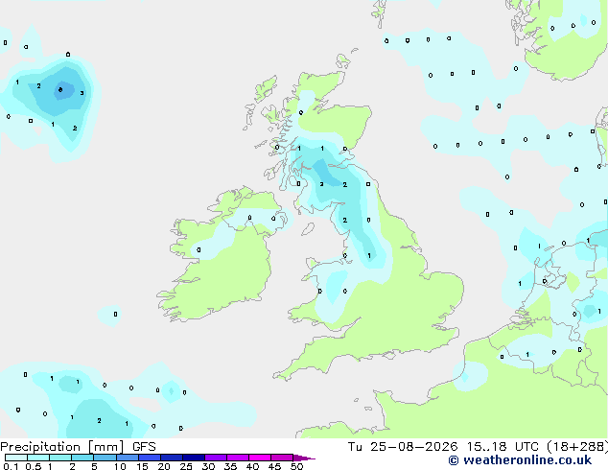Viewport: 608px width, 470px height.
Task: Click the legend label '0.1'
Action: [11, 466]
